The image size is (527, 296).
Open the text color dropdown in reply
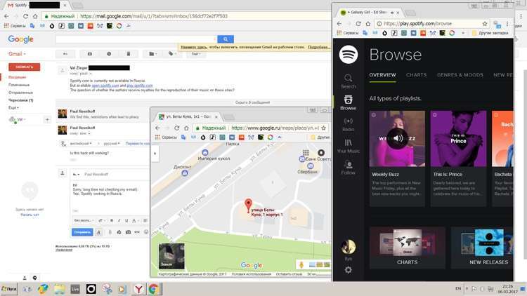[135, 220]
